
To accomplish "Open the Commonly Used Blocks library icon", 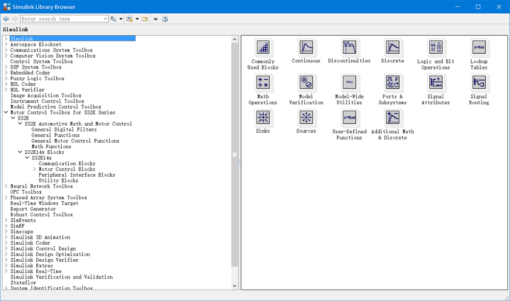I will click(263, 48).
